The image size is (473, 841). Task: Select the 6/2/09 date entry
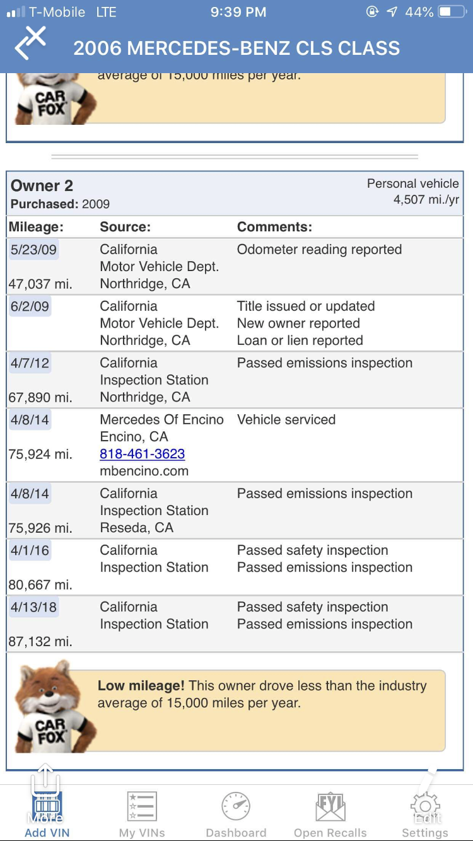[x=30, y=306]
